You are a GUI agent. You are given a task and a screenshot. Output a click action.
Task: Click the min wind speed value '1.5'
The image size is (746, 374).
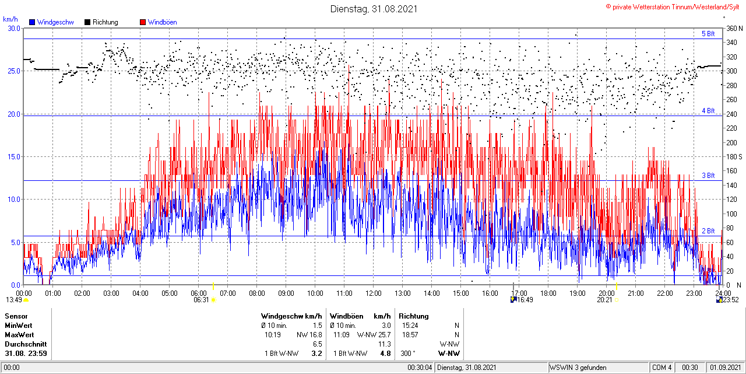[x=317, y=326]
